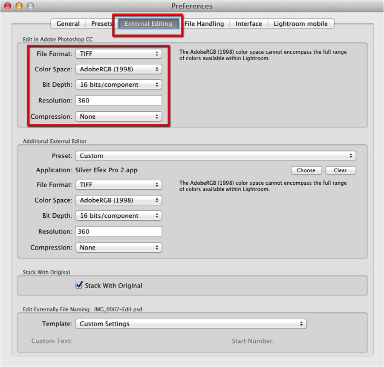
Task: Open Color Space dropdown in Additional External Editor
Action: 118,200
